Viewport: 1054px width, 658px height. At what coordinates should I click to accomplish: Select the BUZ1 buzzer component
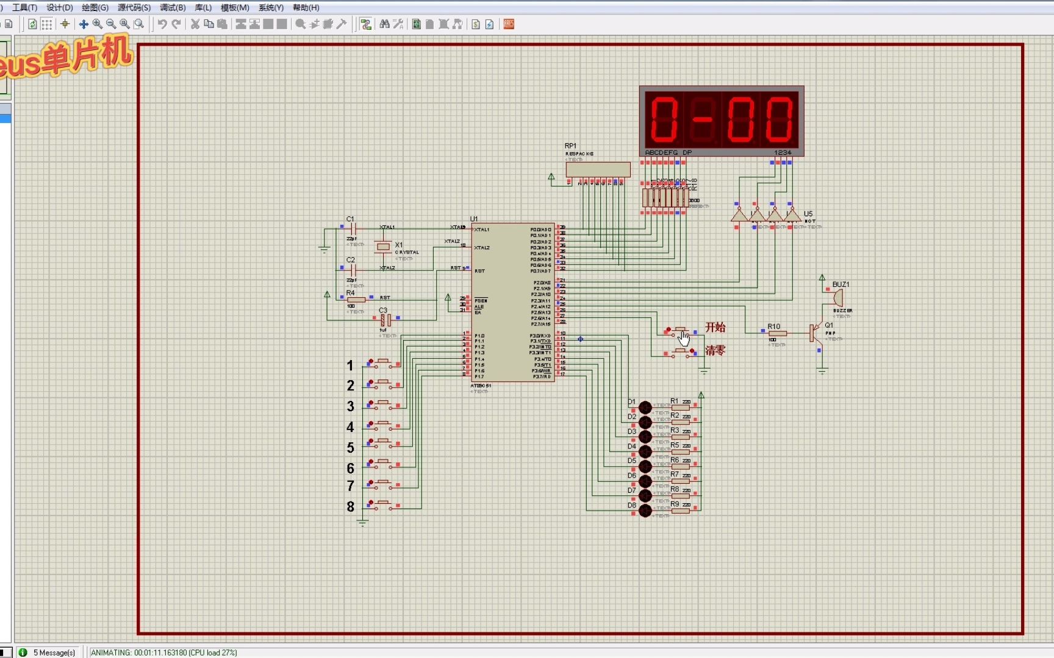839,298
